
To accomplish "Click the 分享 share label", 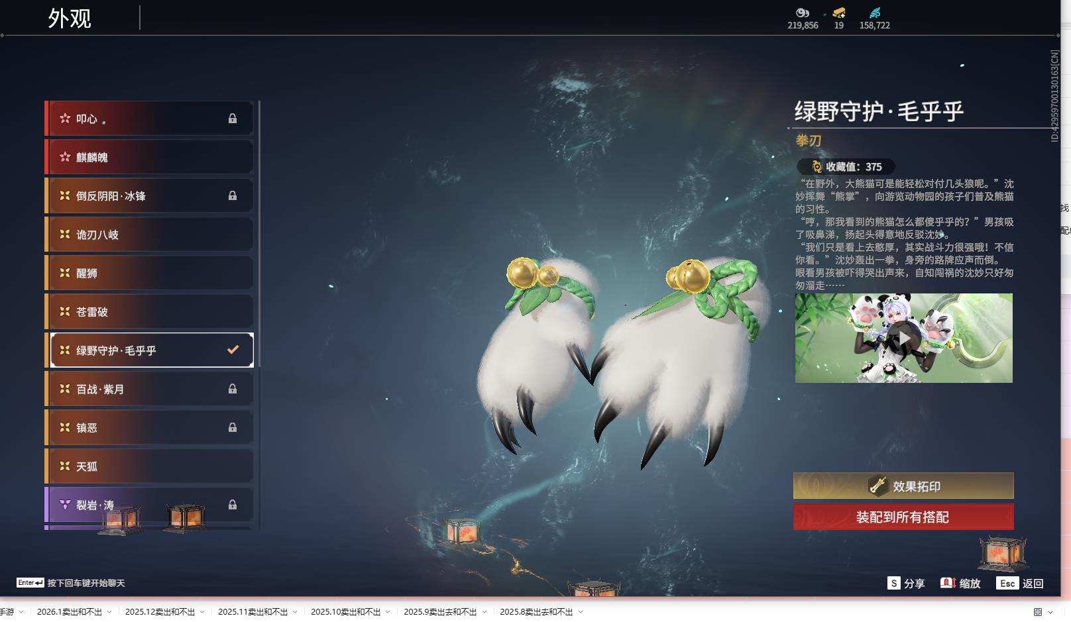I will (914, 583).
